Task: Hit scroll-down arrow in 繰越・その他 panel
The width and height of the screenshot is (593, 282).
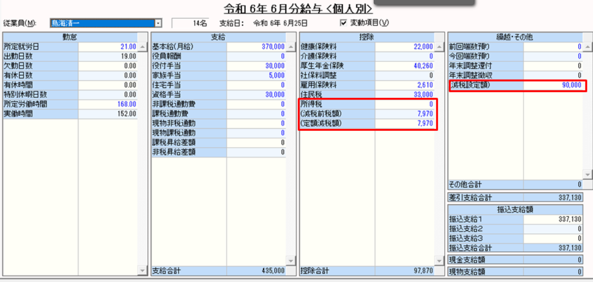Action: coord(588,174)
